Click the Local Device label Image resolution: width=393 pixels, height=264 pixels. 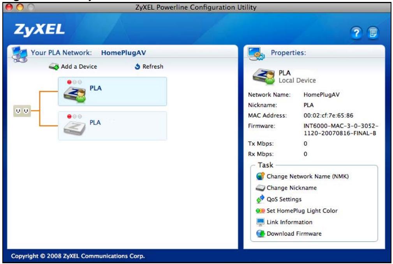pyautogui.click(x=297, y=80)
